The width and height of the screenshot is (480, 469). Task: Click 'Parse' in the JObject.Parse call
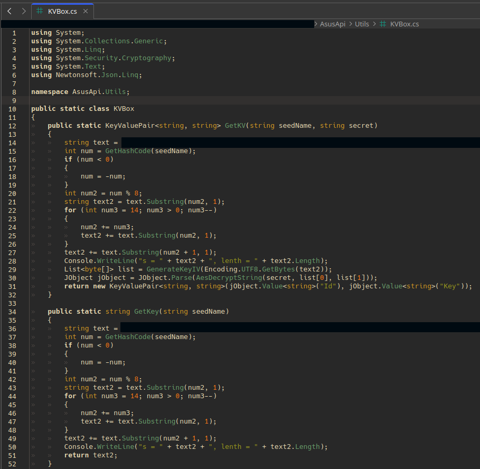(x=182, y=278)
